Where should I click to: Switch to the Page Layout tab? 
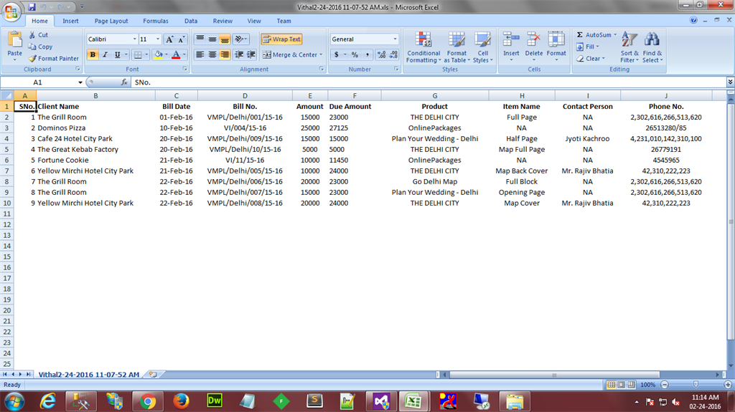pyautogui.click(x=111, y=21)
